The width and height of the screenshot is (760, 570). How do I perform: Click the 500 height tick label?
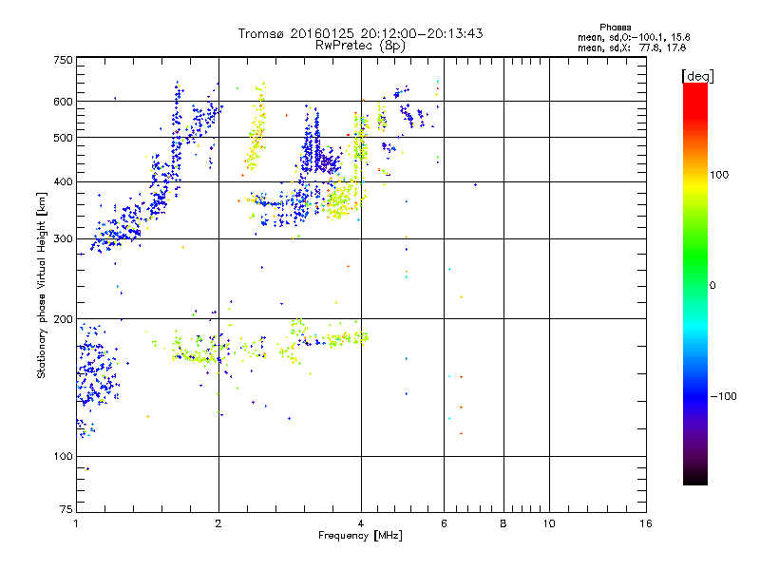(63, 138)
